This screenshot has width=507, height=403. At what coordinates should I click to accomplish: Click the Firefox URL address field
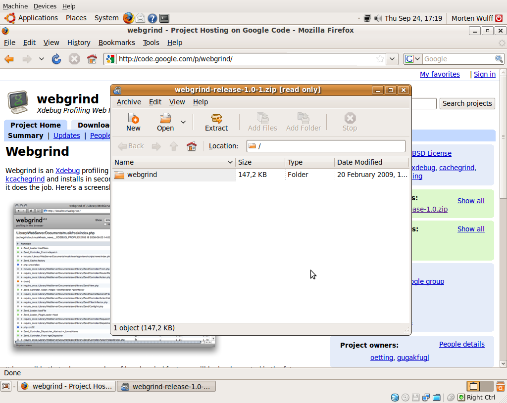click(x=246, y=59)
